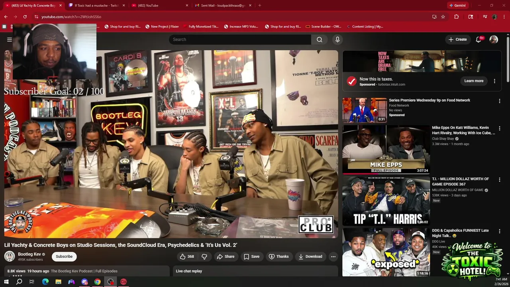Open the Chrome extensions puzzle icon
The height and width of the screenshot is (287, 510).
click(x=457, y=17)
